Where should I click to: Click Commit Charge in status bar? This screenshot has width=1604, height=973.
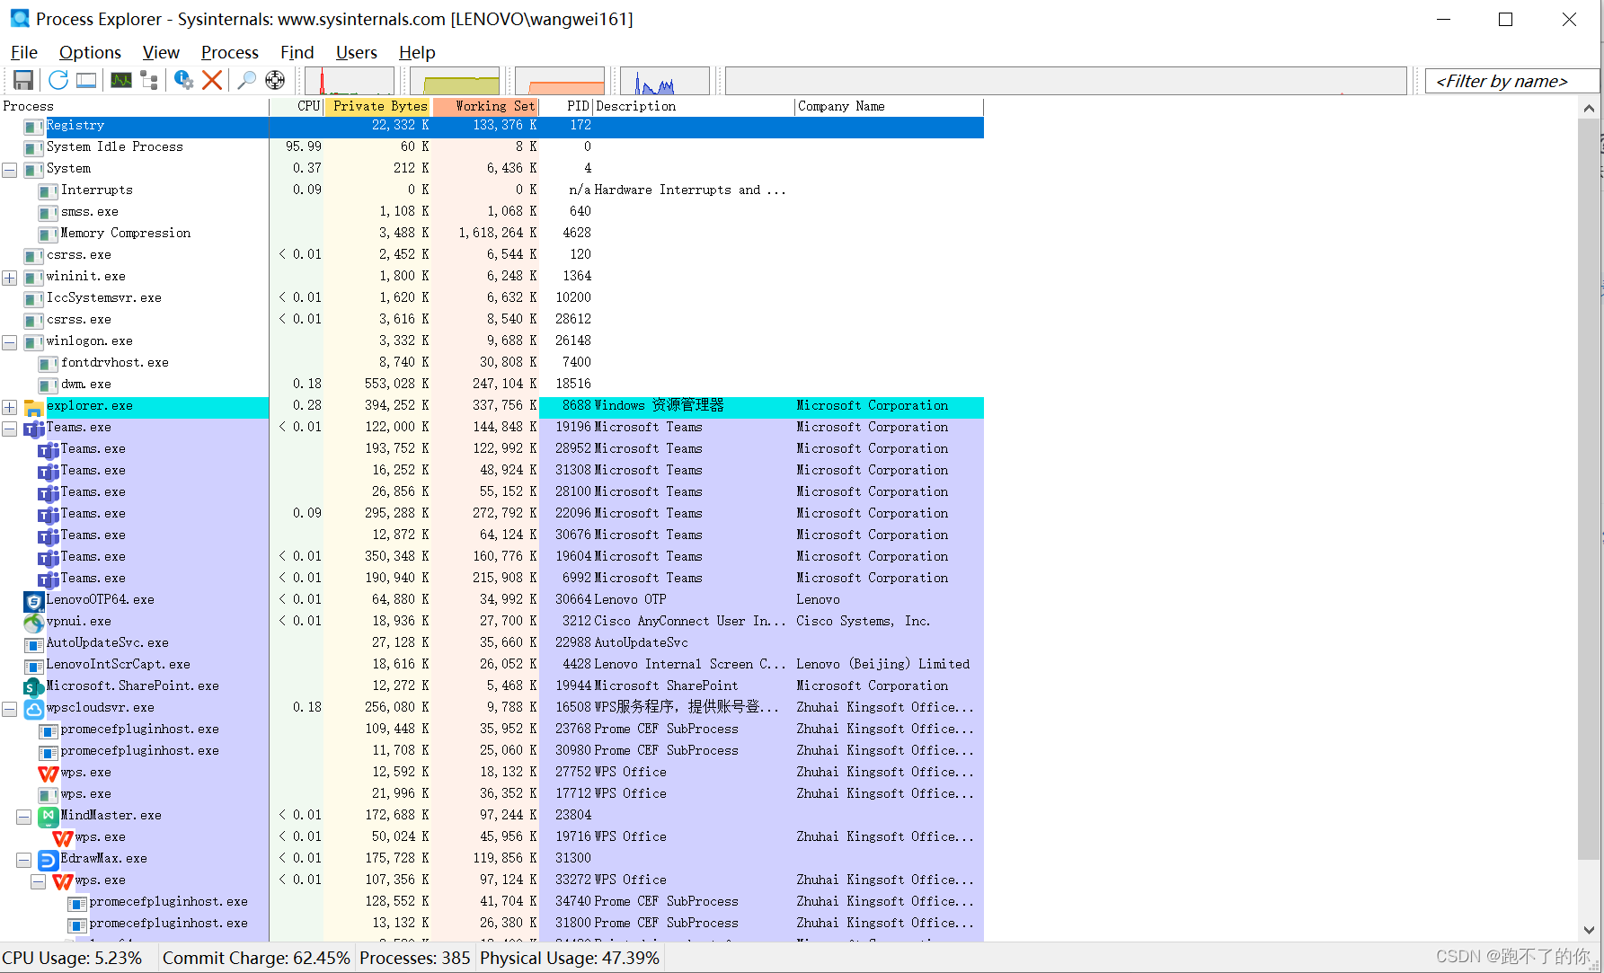click(256, 958)
